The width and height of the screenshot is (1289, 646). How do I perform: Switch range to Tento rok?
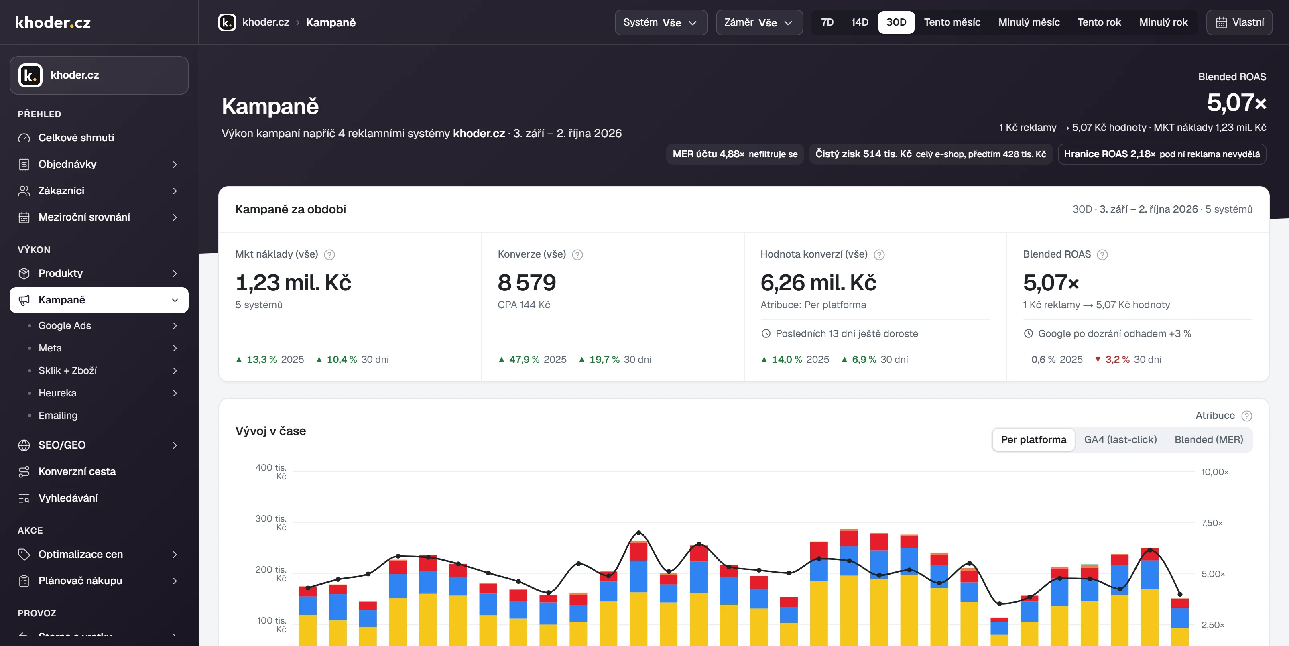(1099, 22)
